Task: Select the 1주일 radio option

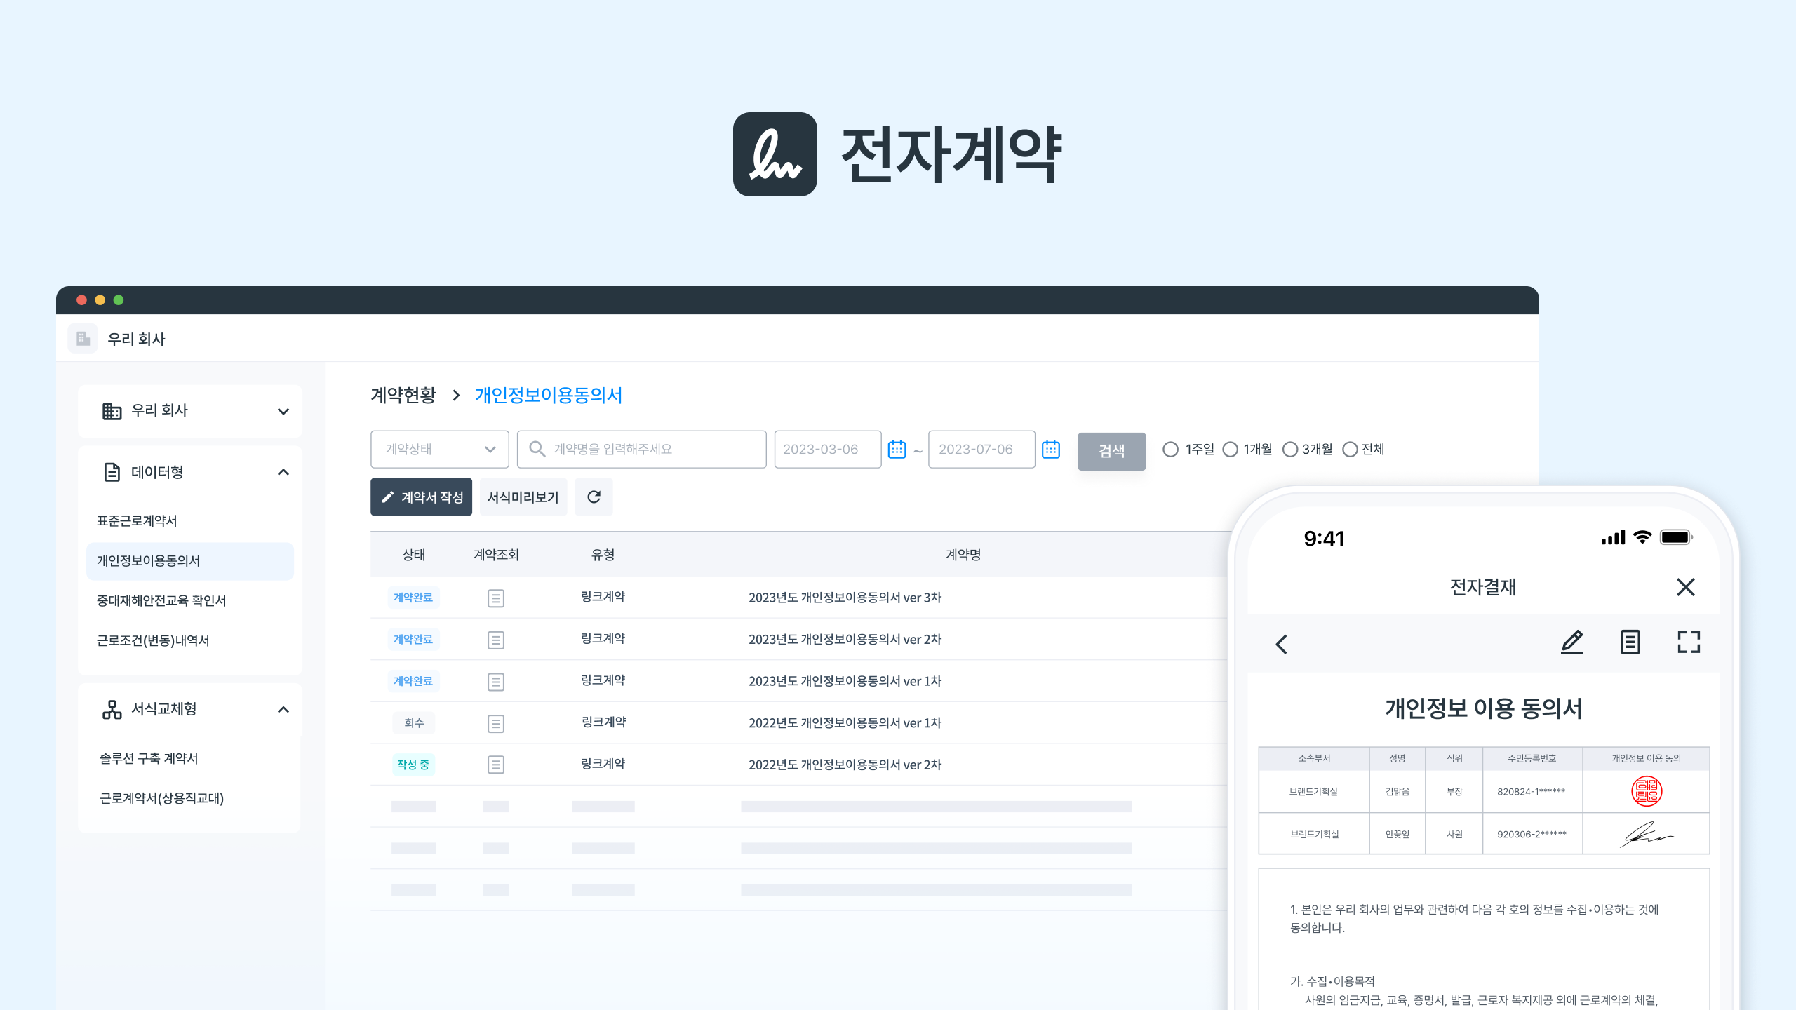Action: [x=1170, y=450]
